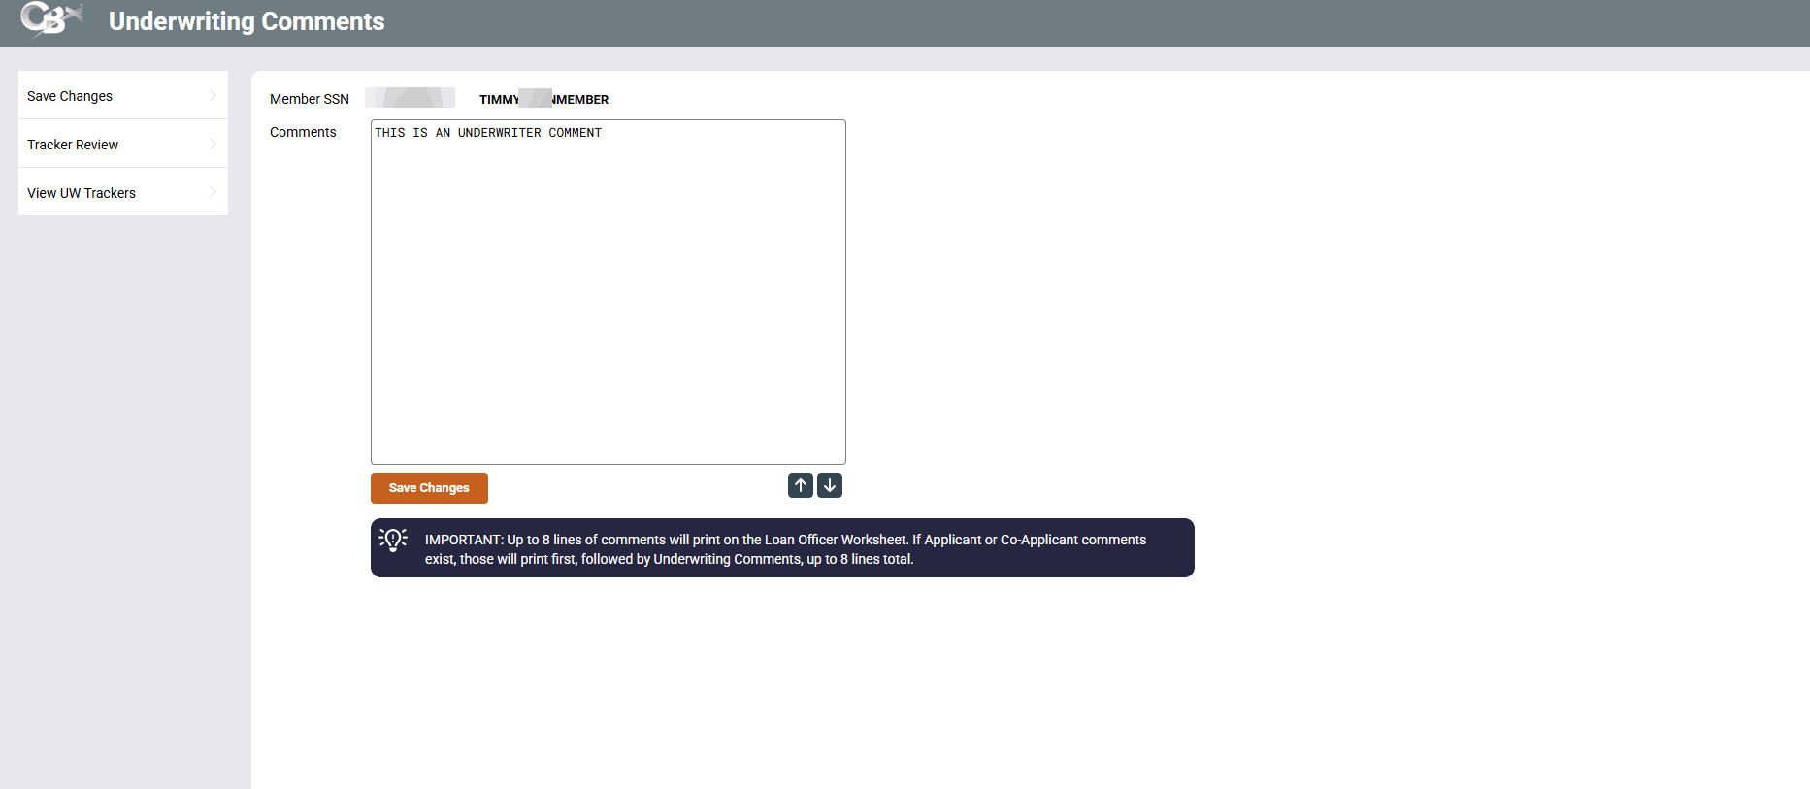This screenshot has width=1810, height=789.
Task: Click the Member SSN label
Action: (309, 99)
